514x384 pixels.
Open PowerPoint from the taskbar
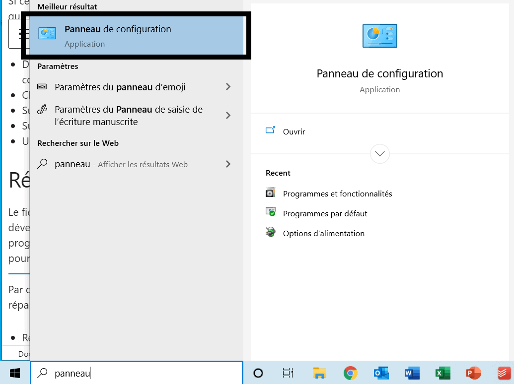point(474,373)
